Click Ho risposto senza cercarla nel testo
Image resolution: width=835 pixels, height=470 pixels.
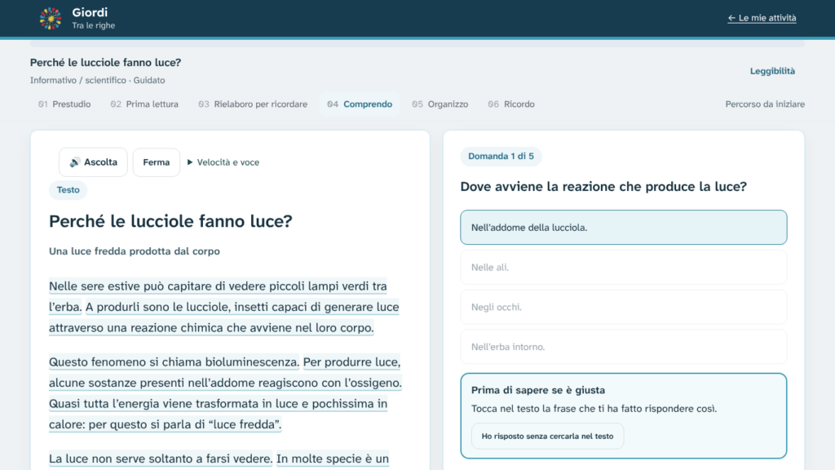(x=547, y=436)
